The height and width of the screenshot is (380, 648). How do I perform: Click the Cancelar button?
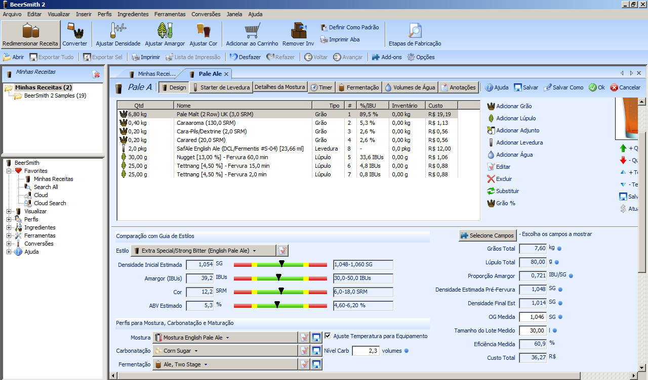[x=625, y=87]
